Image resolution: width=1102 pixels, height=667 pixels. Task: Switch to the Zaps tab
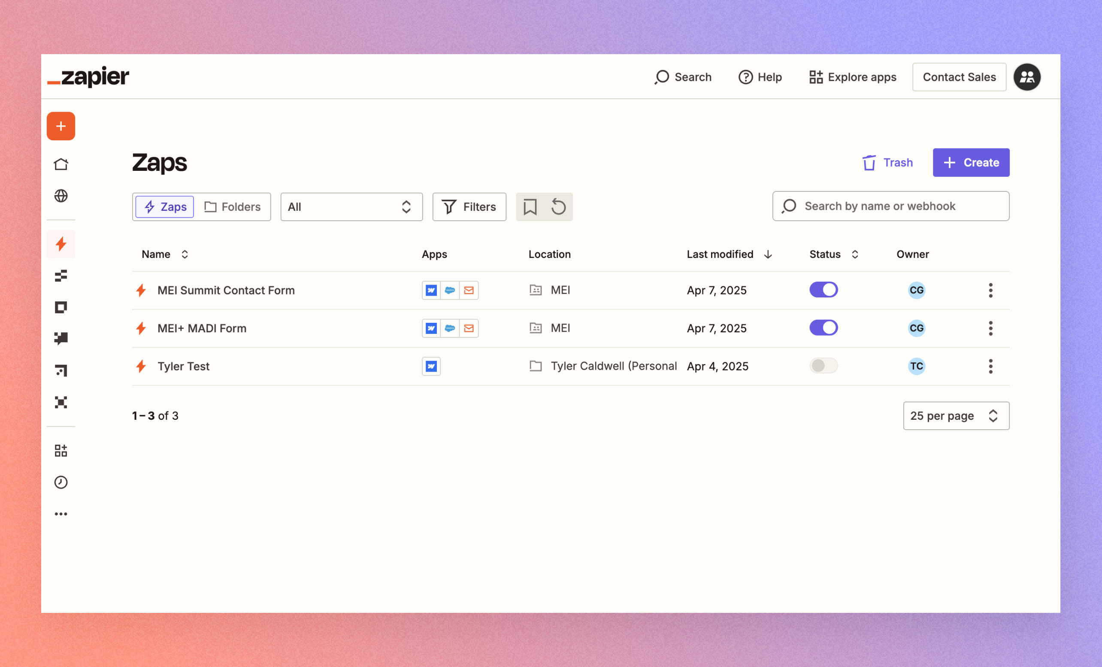[165, 207]
